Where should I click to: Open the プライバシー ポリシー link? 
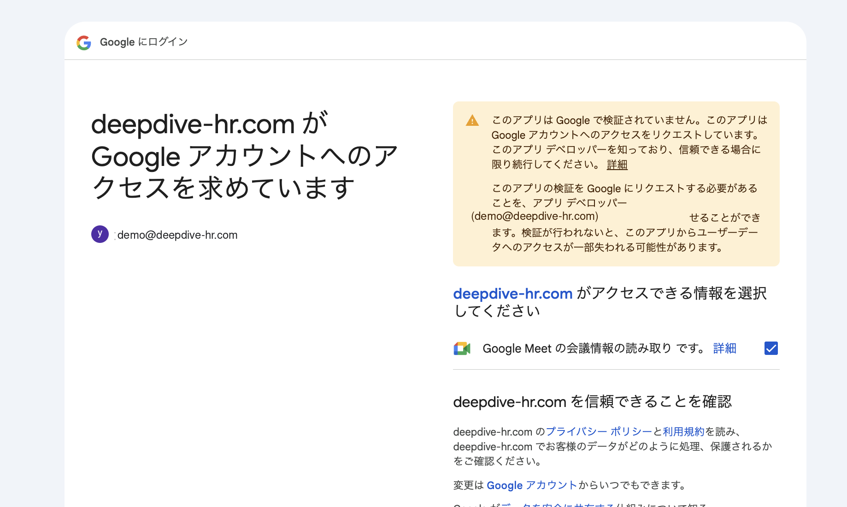(x=599, y=432)
